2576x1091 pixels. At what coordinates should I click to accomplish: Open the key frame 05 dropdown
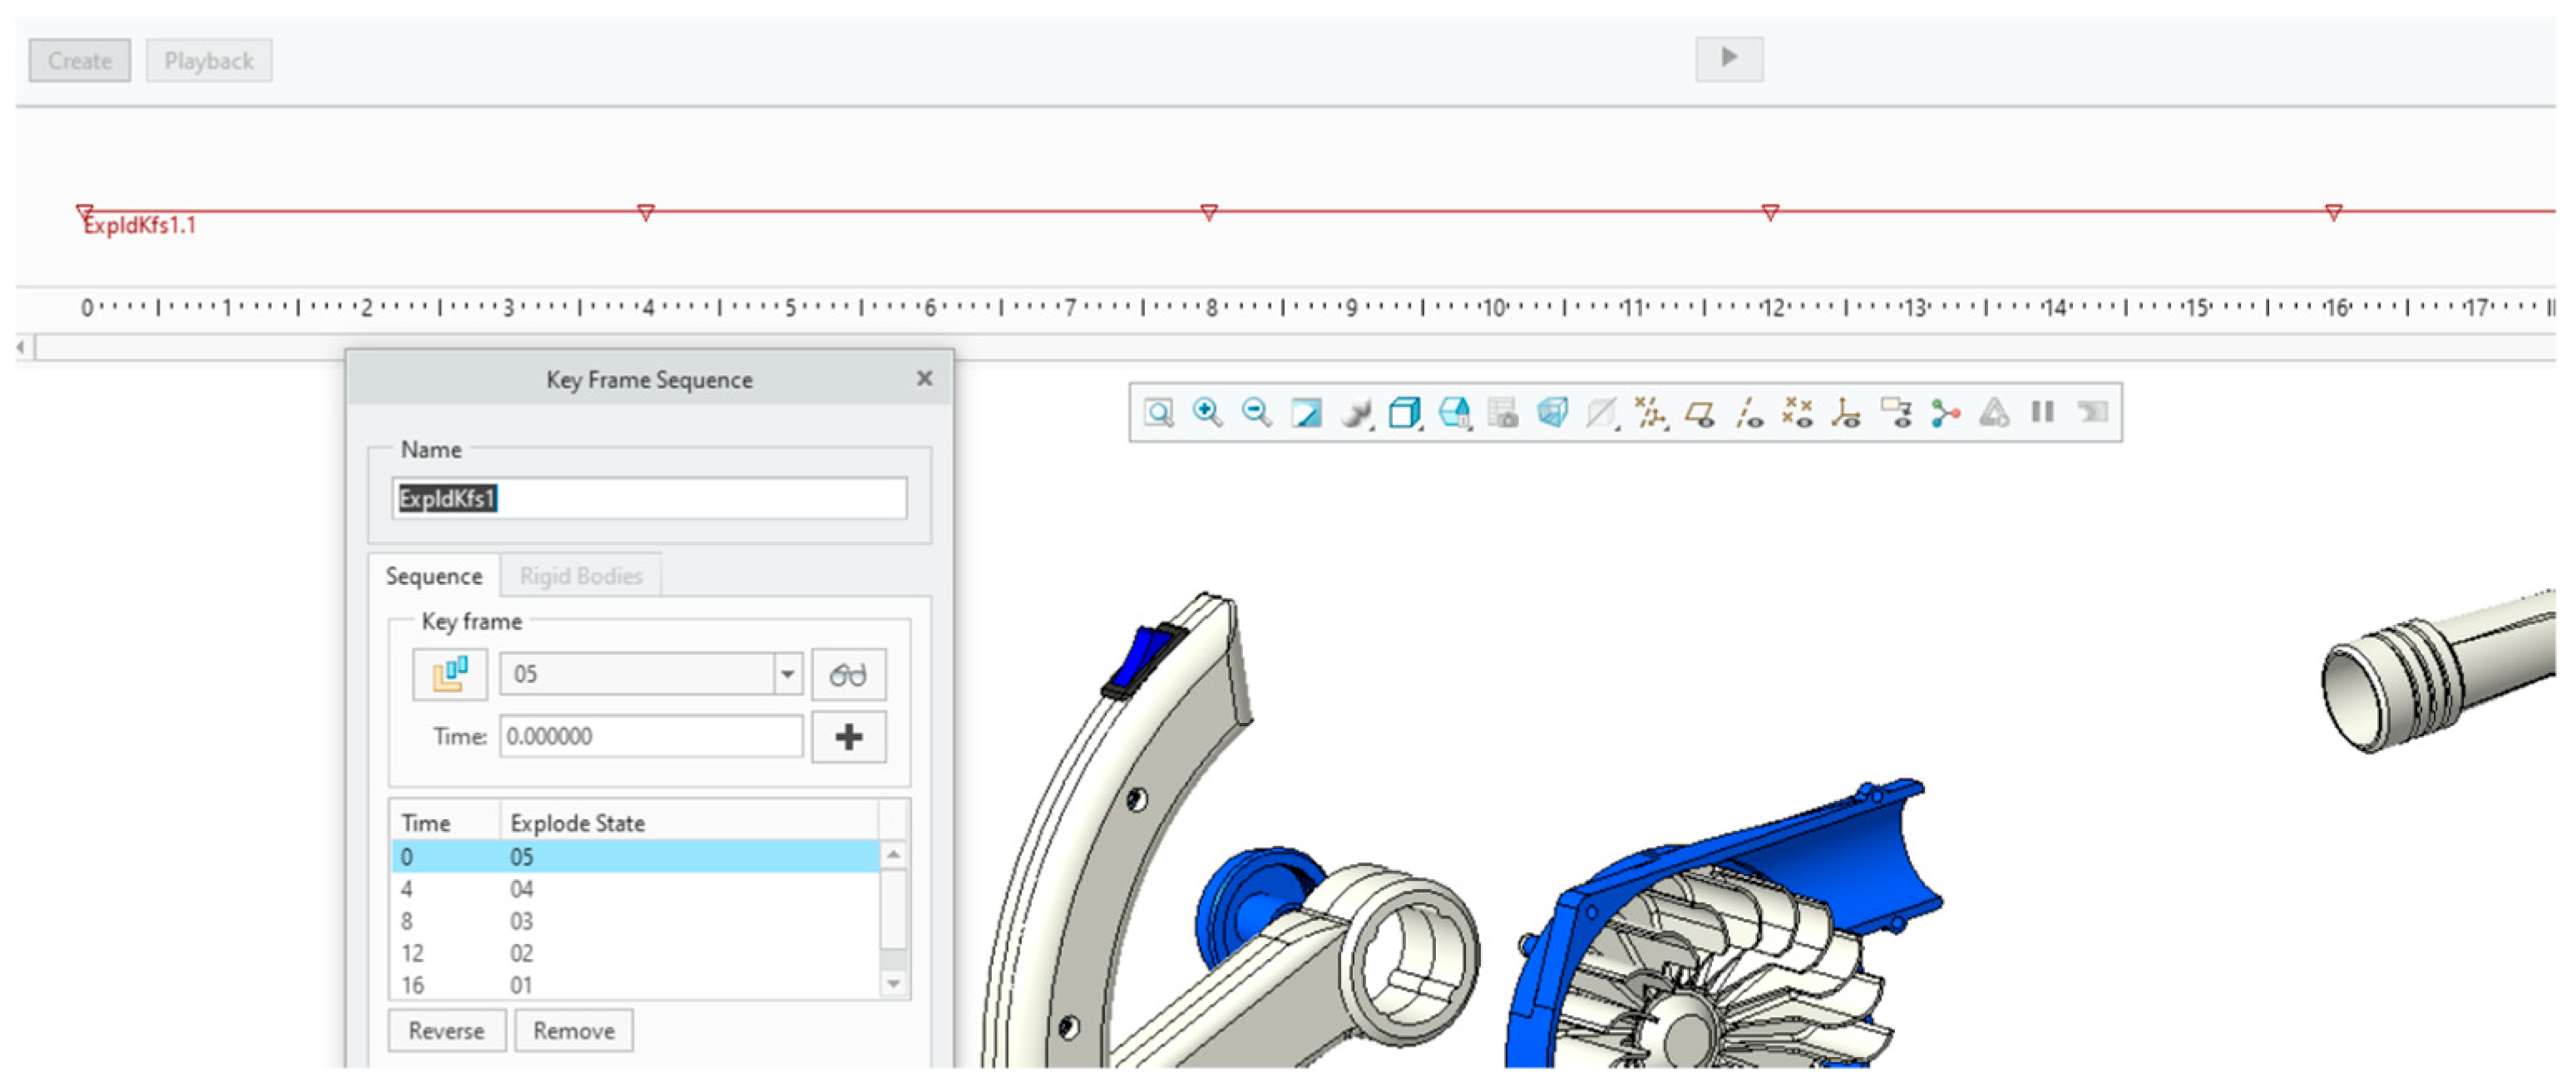787,675
